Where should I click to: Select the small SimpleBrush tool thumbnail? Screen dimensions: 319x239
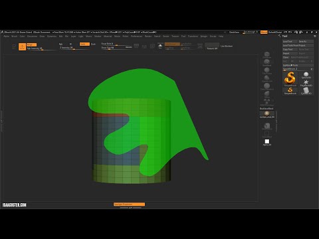pyautogui.click(x=290, y=91)
